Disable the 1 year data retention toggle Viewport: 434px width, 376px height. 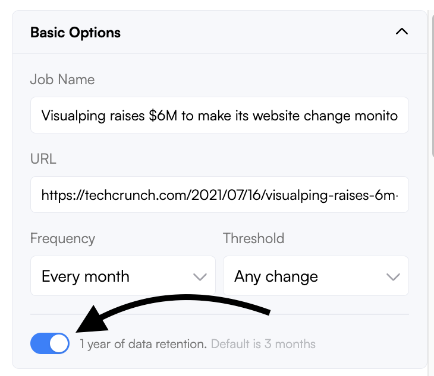(50, 343)
